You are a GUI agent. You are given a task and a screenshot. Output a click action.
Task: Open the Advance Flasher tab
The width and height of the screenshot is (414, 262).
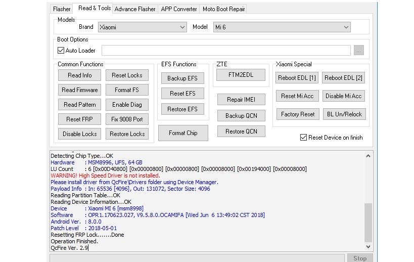click(x=135, y=9)
